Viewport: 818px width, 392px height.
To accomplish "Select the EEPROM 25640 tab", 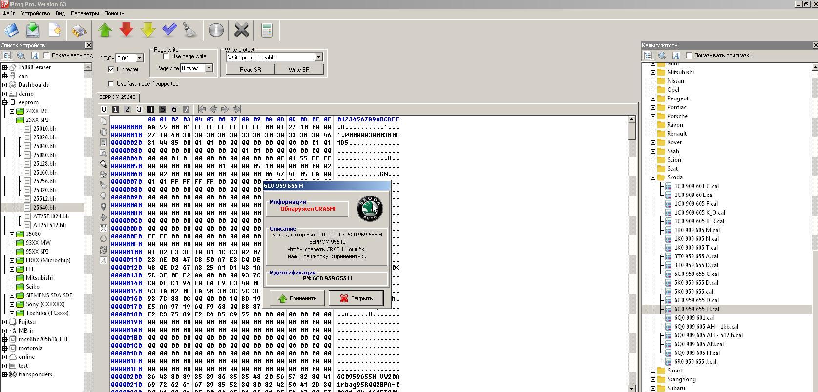I will [117, 97].
